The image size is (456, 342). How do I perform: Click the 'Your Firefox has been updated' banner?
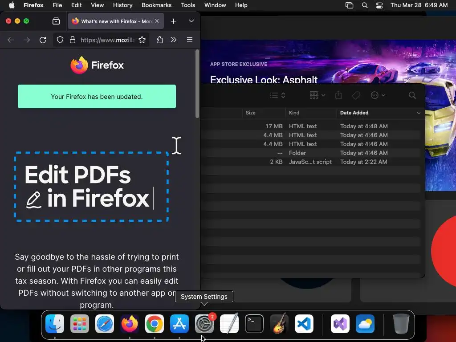(97, 97)
